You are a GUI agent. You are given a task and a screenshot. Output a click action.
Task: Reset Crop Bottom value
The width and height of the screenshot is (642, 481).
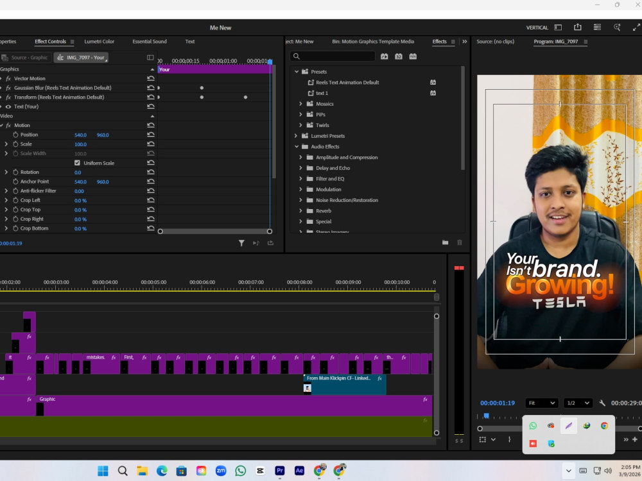(151, 228)
